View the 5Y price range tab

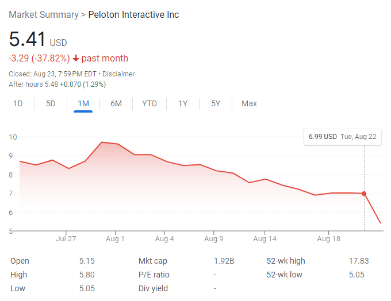point(216,103)
